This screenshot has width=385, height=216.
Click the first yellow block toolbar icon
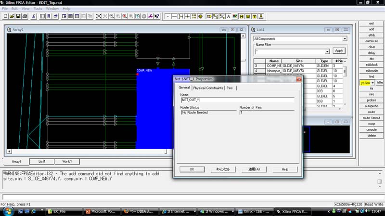click(x=242, y=16)
